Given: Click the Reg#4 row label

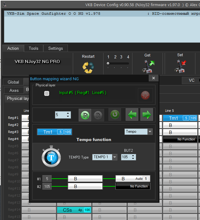Looking at the screenshot, I should (x=13, y=139).
